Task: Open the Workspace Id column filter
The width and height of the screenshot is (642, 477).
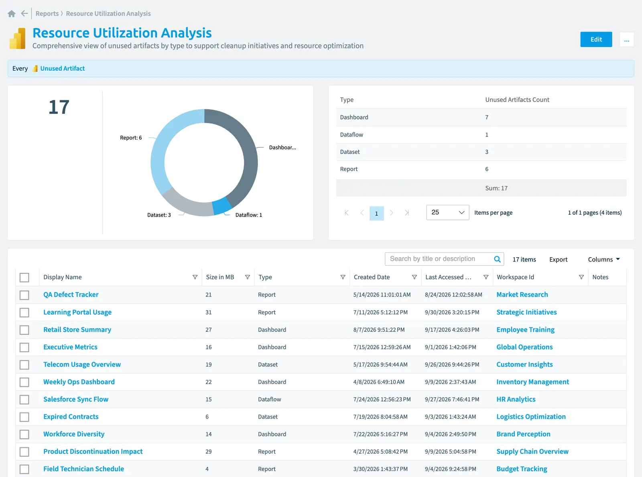Action: click(581, 277)
